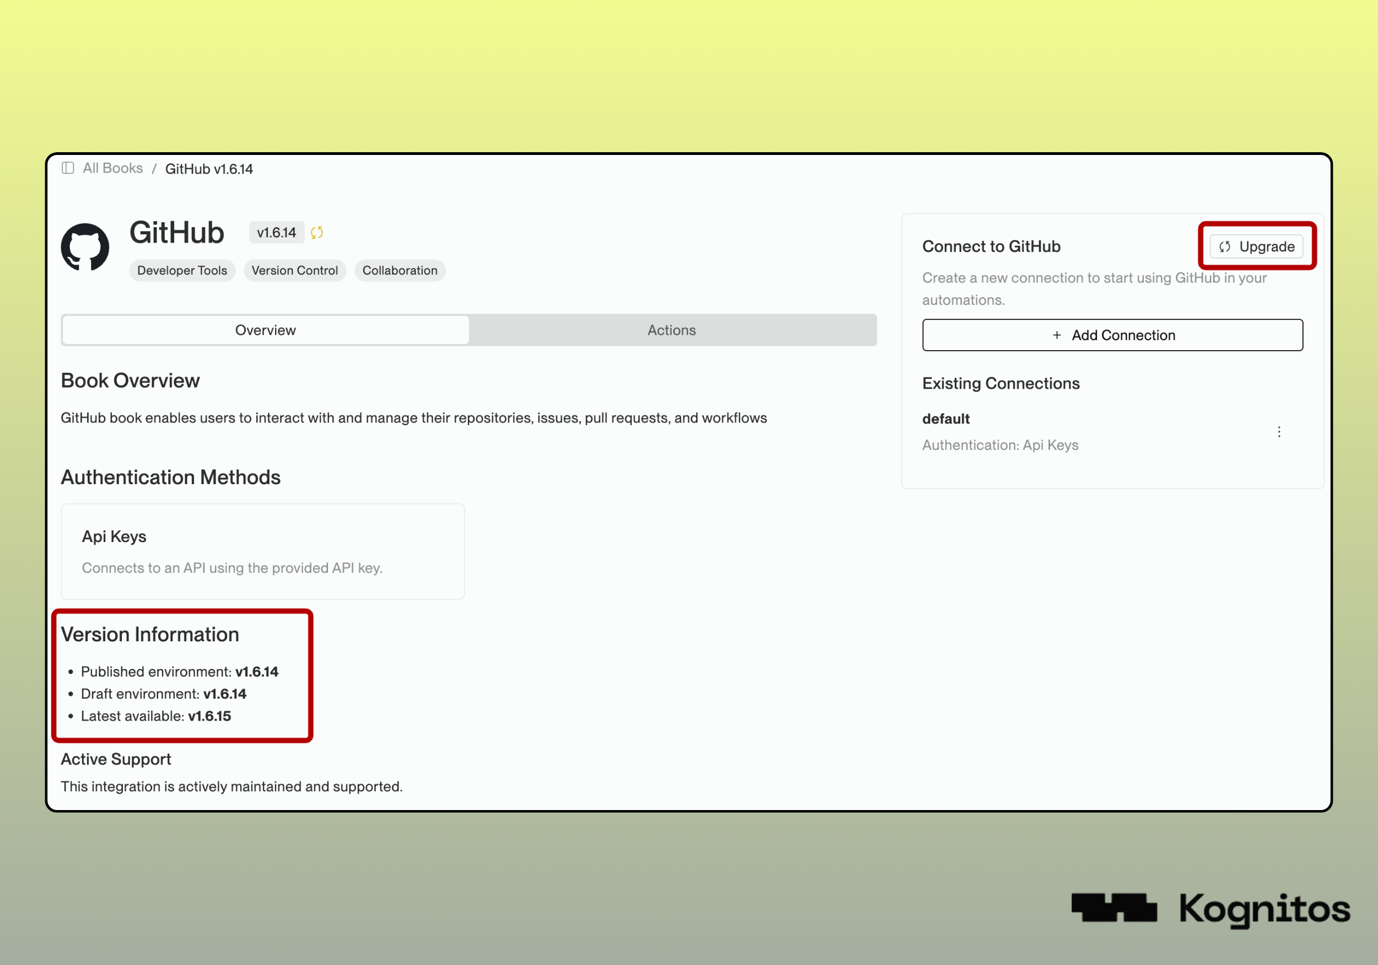Image resolution: width=1378 pixels, height=965 pixels.
Task: Click the v1.6.14 version badge
Action: click(276, 232)
